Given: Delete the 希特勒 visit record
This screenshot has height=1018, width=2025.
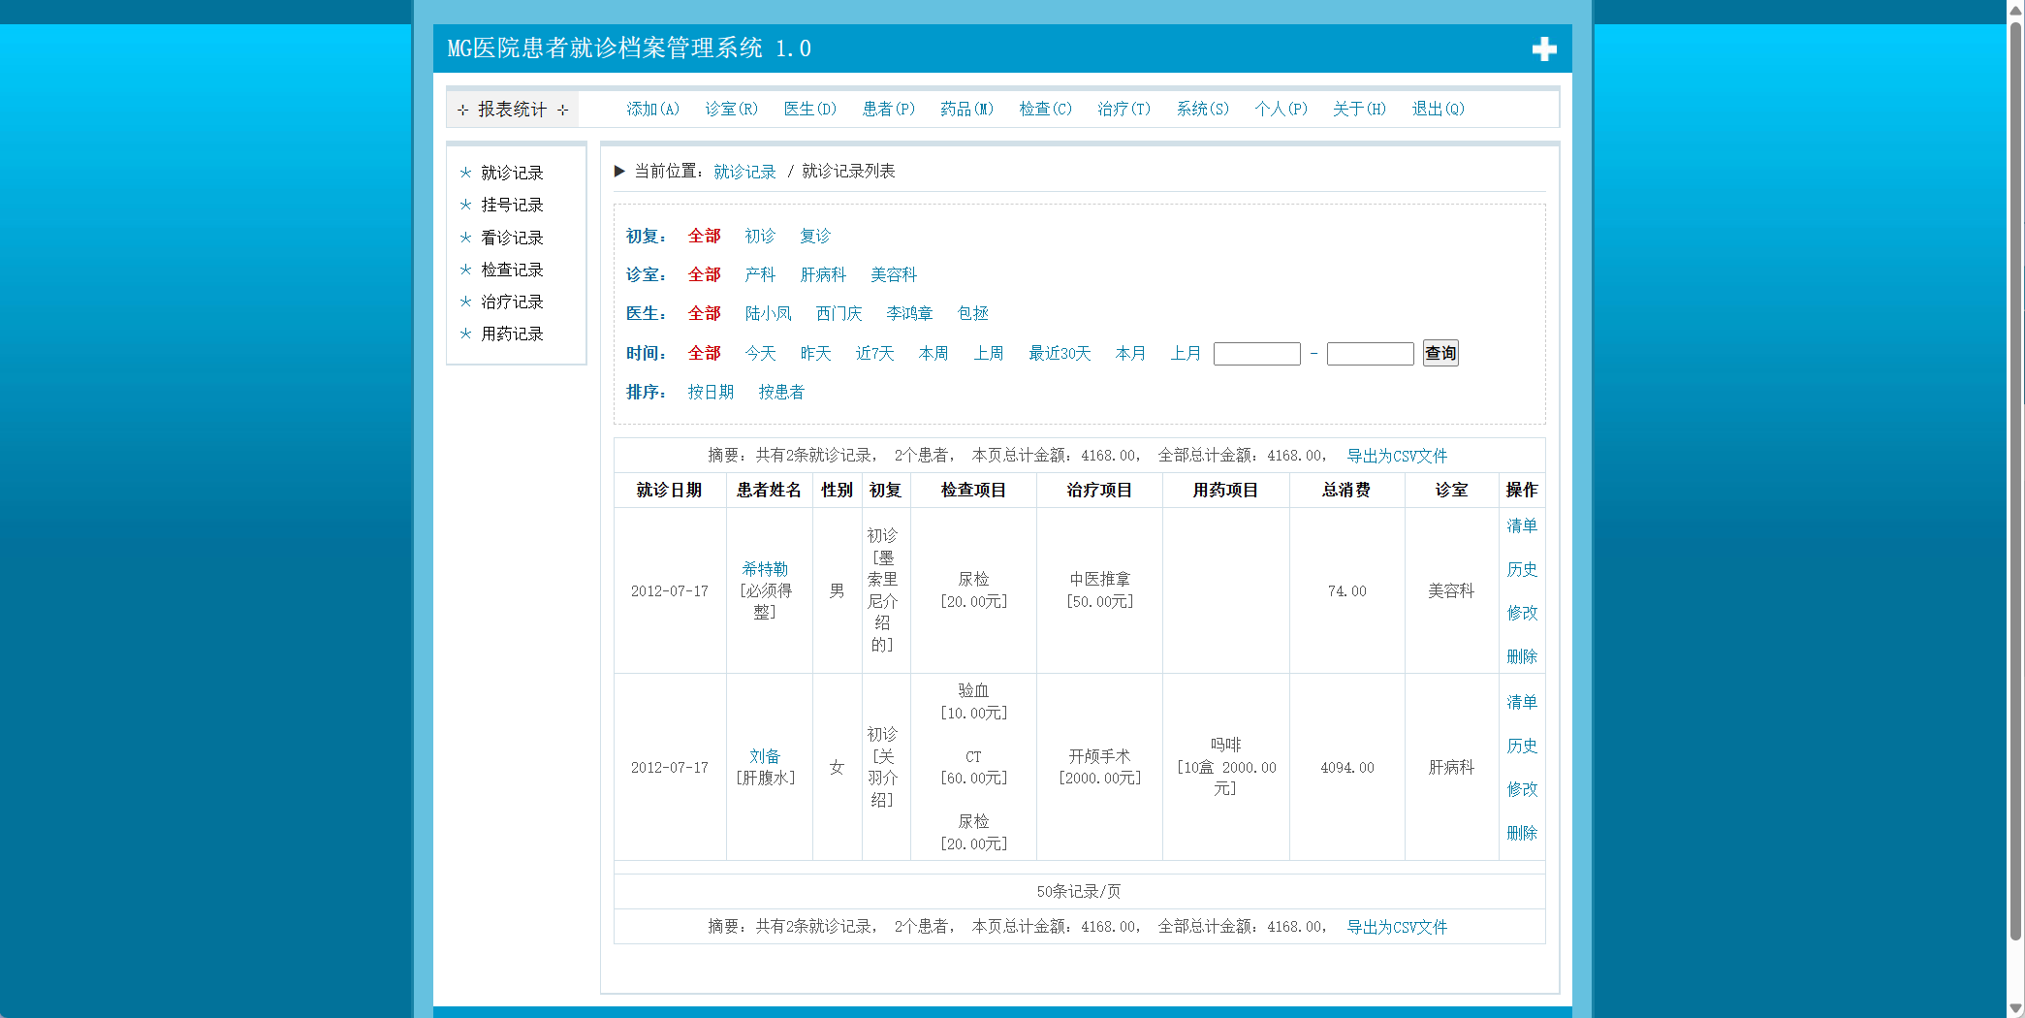Looking at the screenshot, I should pos(1521,656).
